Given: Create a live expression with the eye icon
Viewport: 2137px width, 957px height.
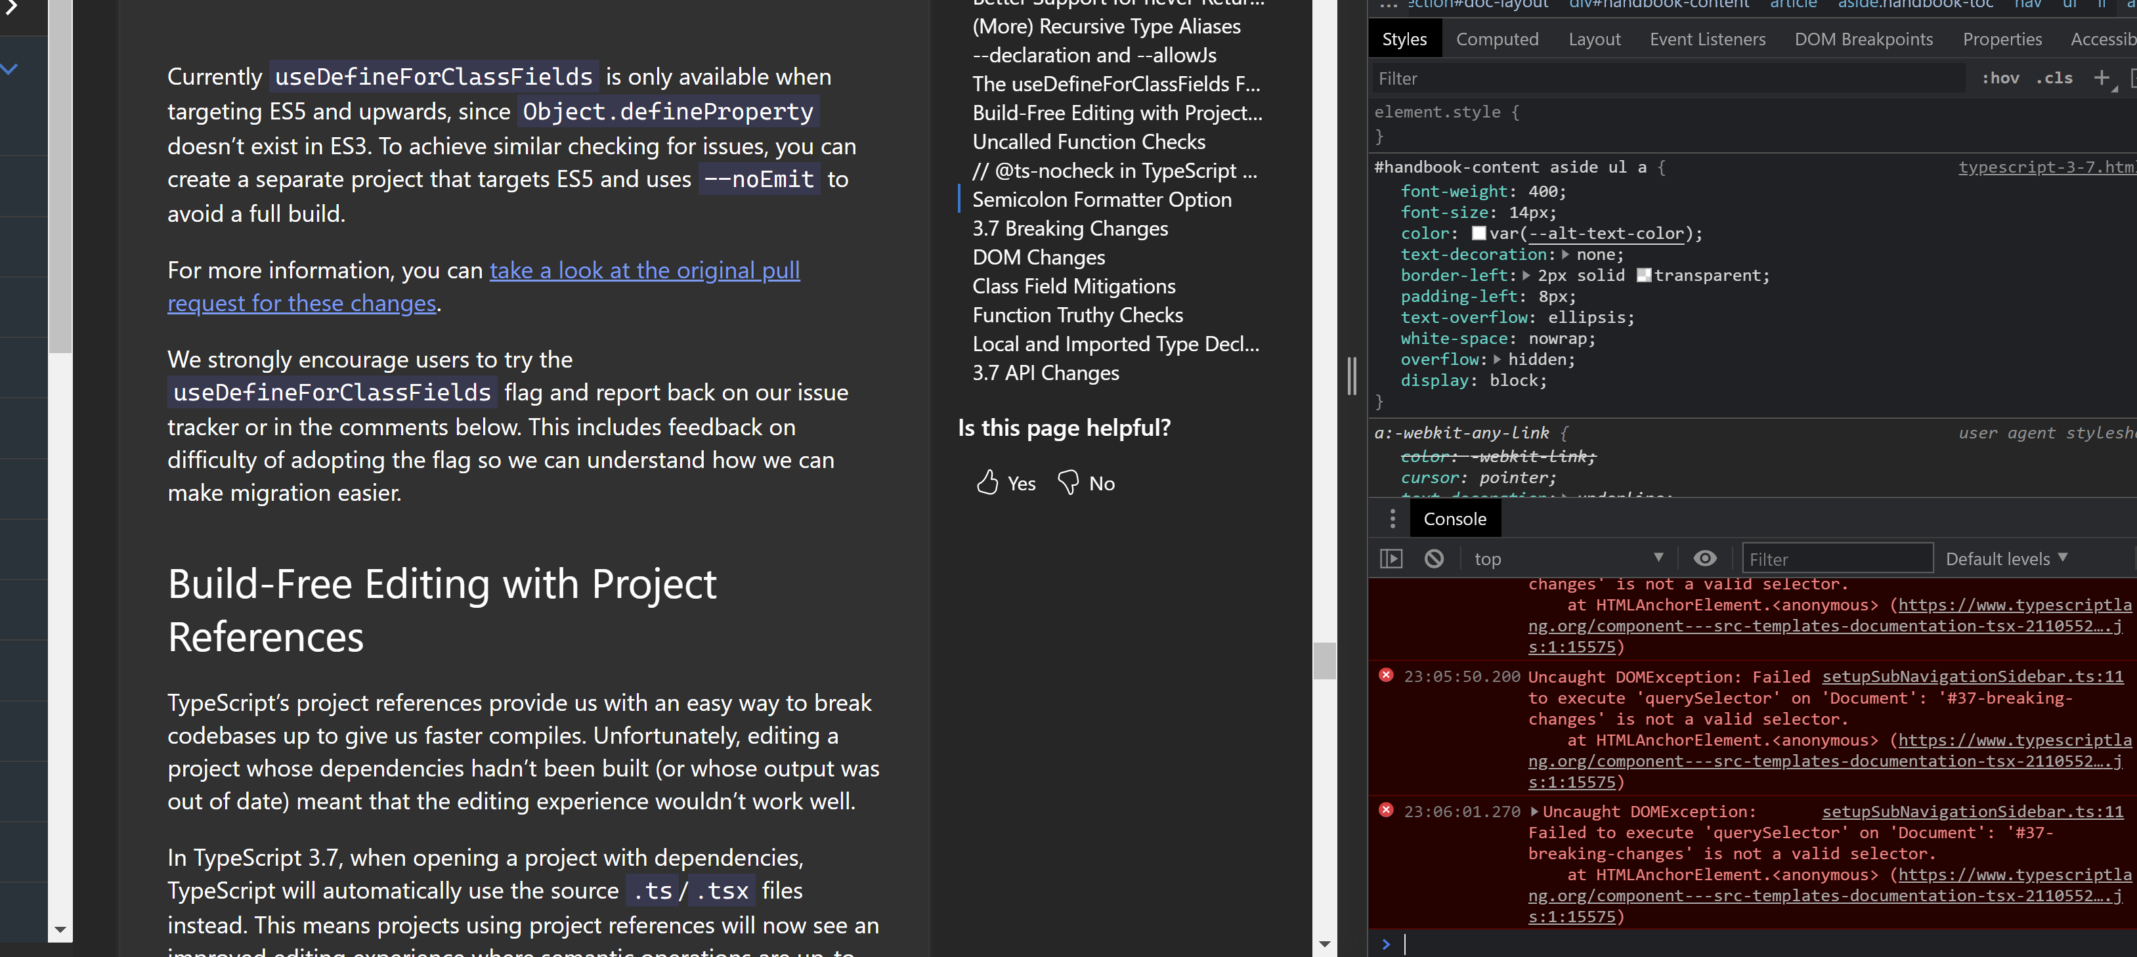Looking at the screenshot, I should tap(1705, 558).
